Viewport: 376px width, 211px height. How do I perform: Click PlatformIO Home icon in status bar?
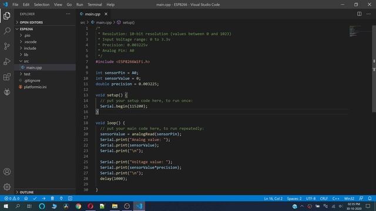tap(26, 198)
